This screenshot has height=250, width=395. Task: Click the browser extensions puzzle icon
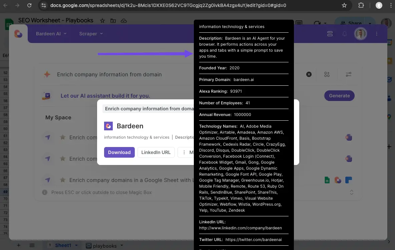(361, 5)
